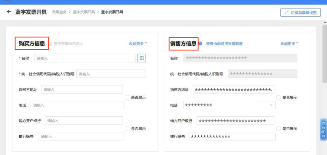Click the 购买方信息 heading
327x155 pixels.
(32, 44)
